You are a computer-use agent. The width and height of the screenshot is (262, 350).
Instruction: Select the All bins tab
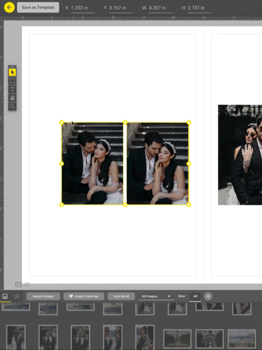point(195,296)
